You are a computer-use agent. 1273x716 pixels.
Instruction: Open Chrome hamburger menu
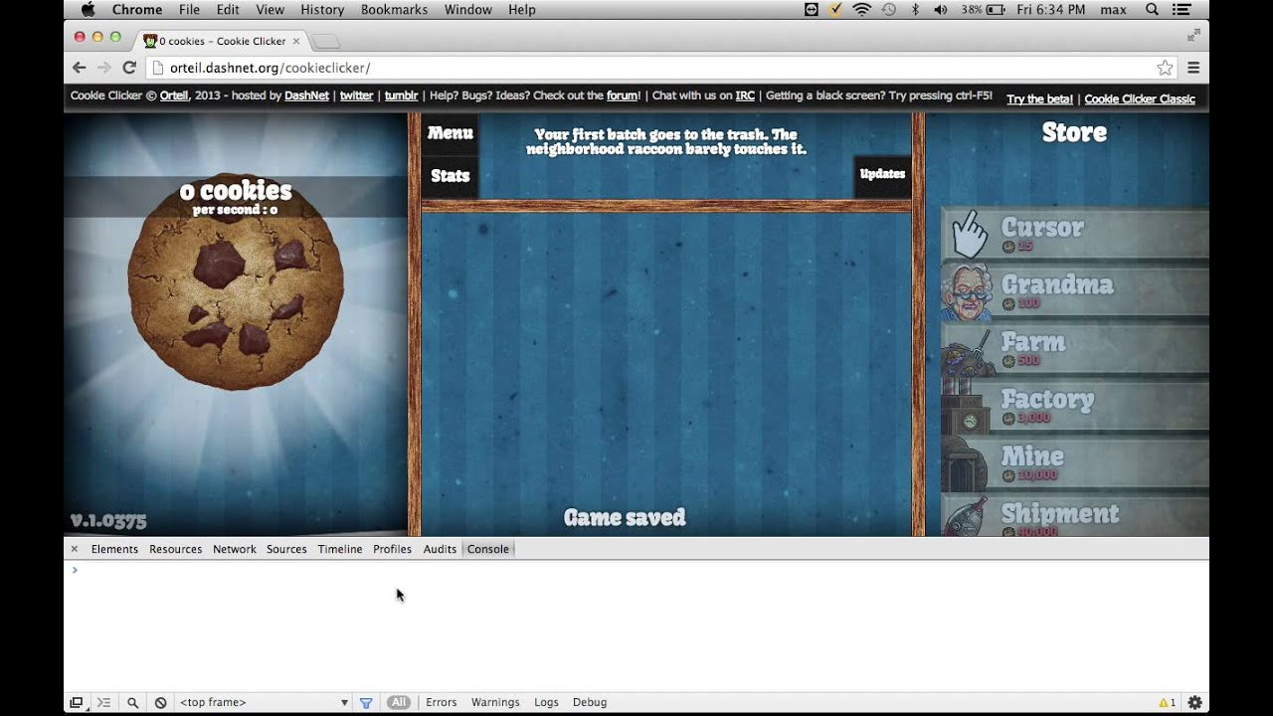[x=1193, y=68]
